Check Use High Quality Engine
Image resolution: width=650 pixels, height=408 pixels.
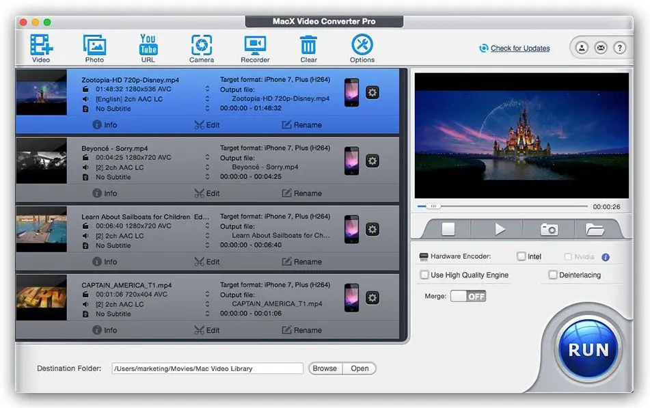click(424, 274)
